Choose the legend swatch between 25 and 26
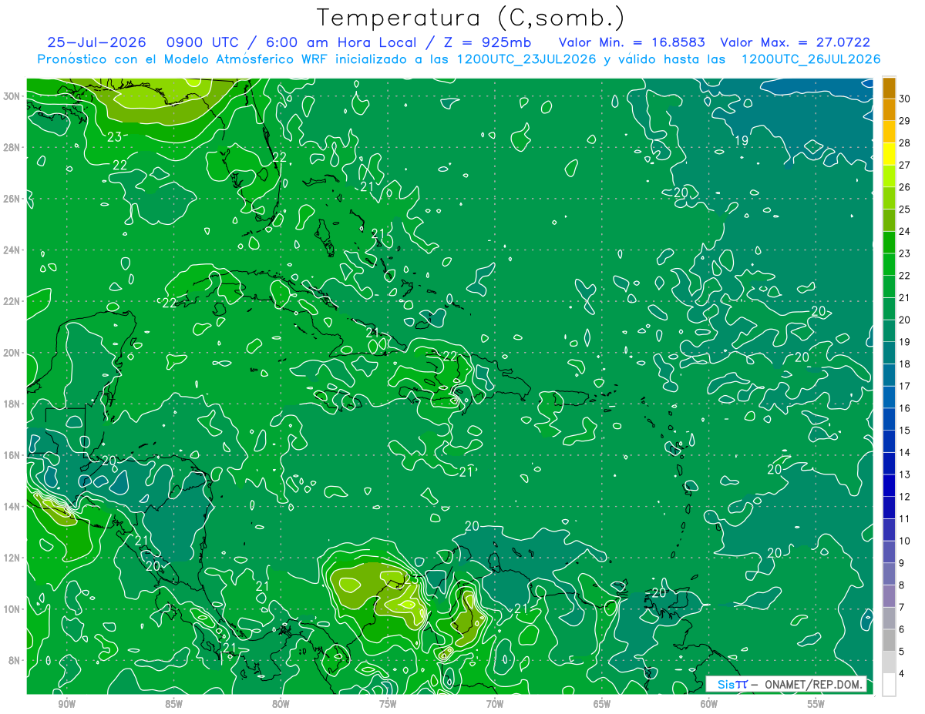The width and height of the screenshot is (925, 714). click(x=889, y=199)
